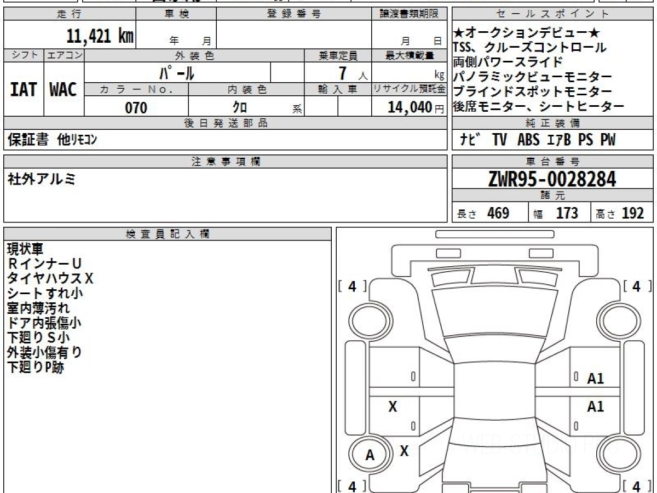The height and width of the screenshot is (493, 657).
Task: Select the ナビ equipment item
Action: pos(470,140)
